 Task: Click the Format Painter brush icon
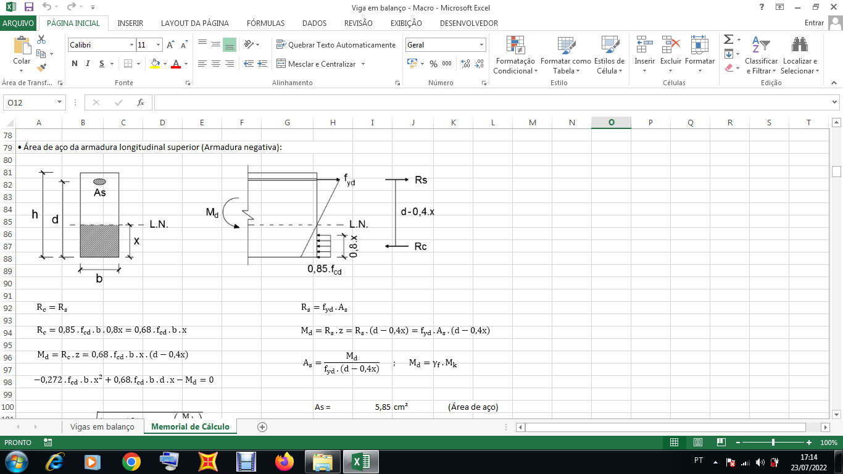pyautogui.click(x=42, y=68)
